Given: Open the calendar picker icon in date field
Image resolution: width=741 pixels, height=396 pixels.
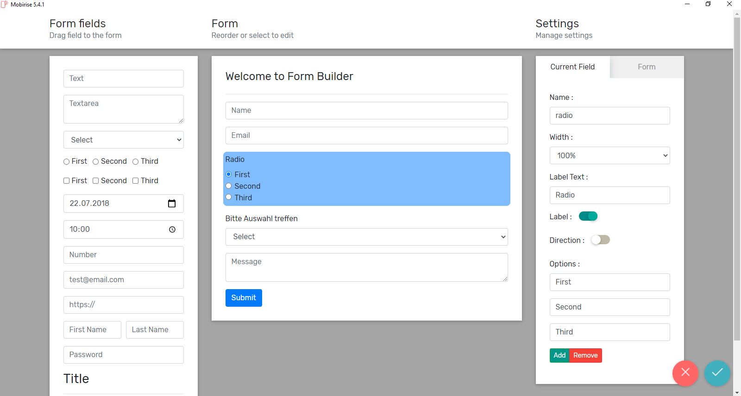Looking at the screenshot, I should (x=172, y=204).
